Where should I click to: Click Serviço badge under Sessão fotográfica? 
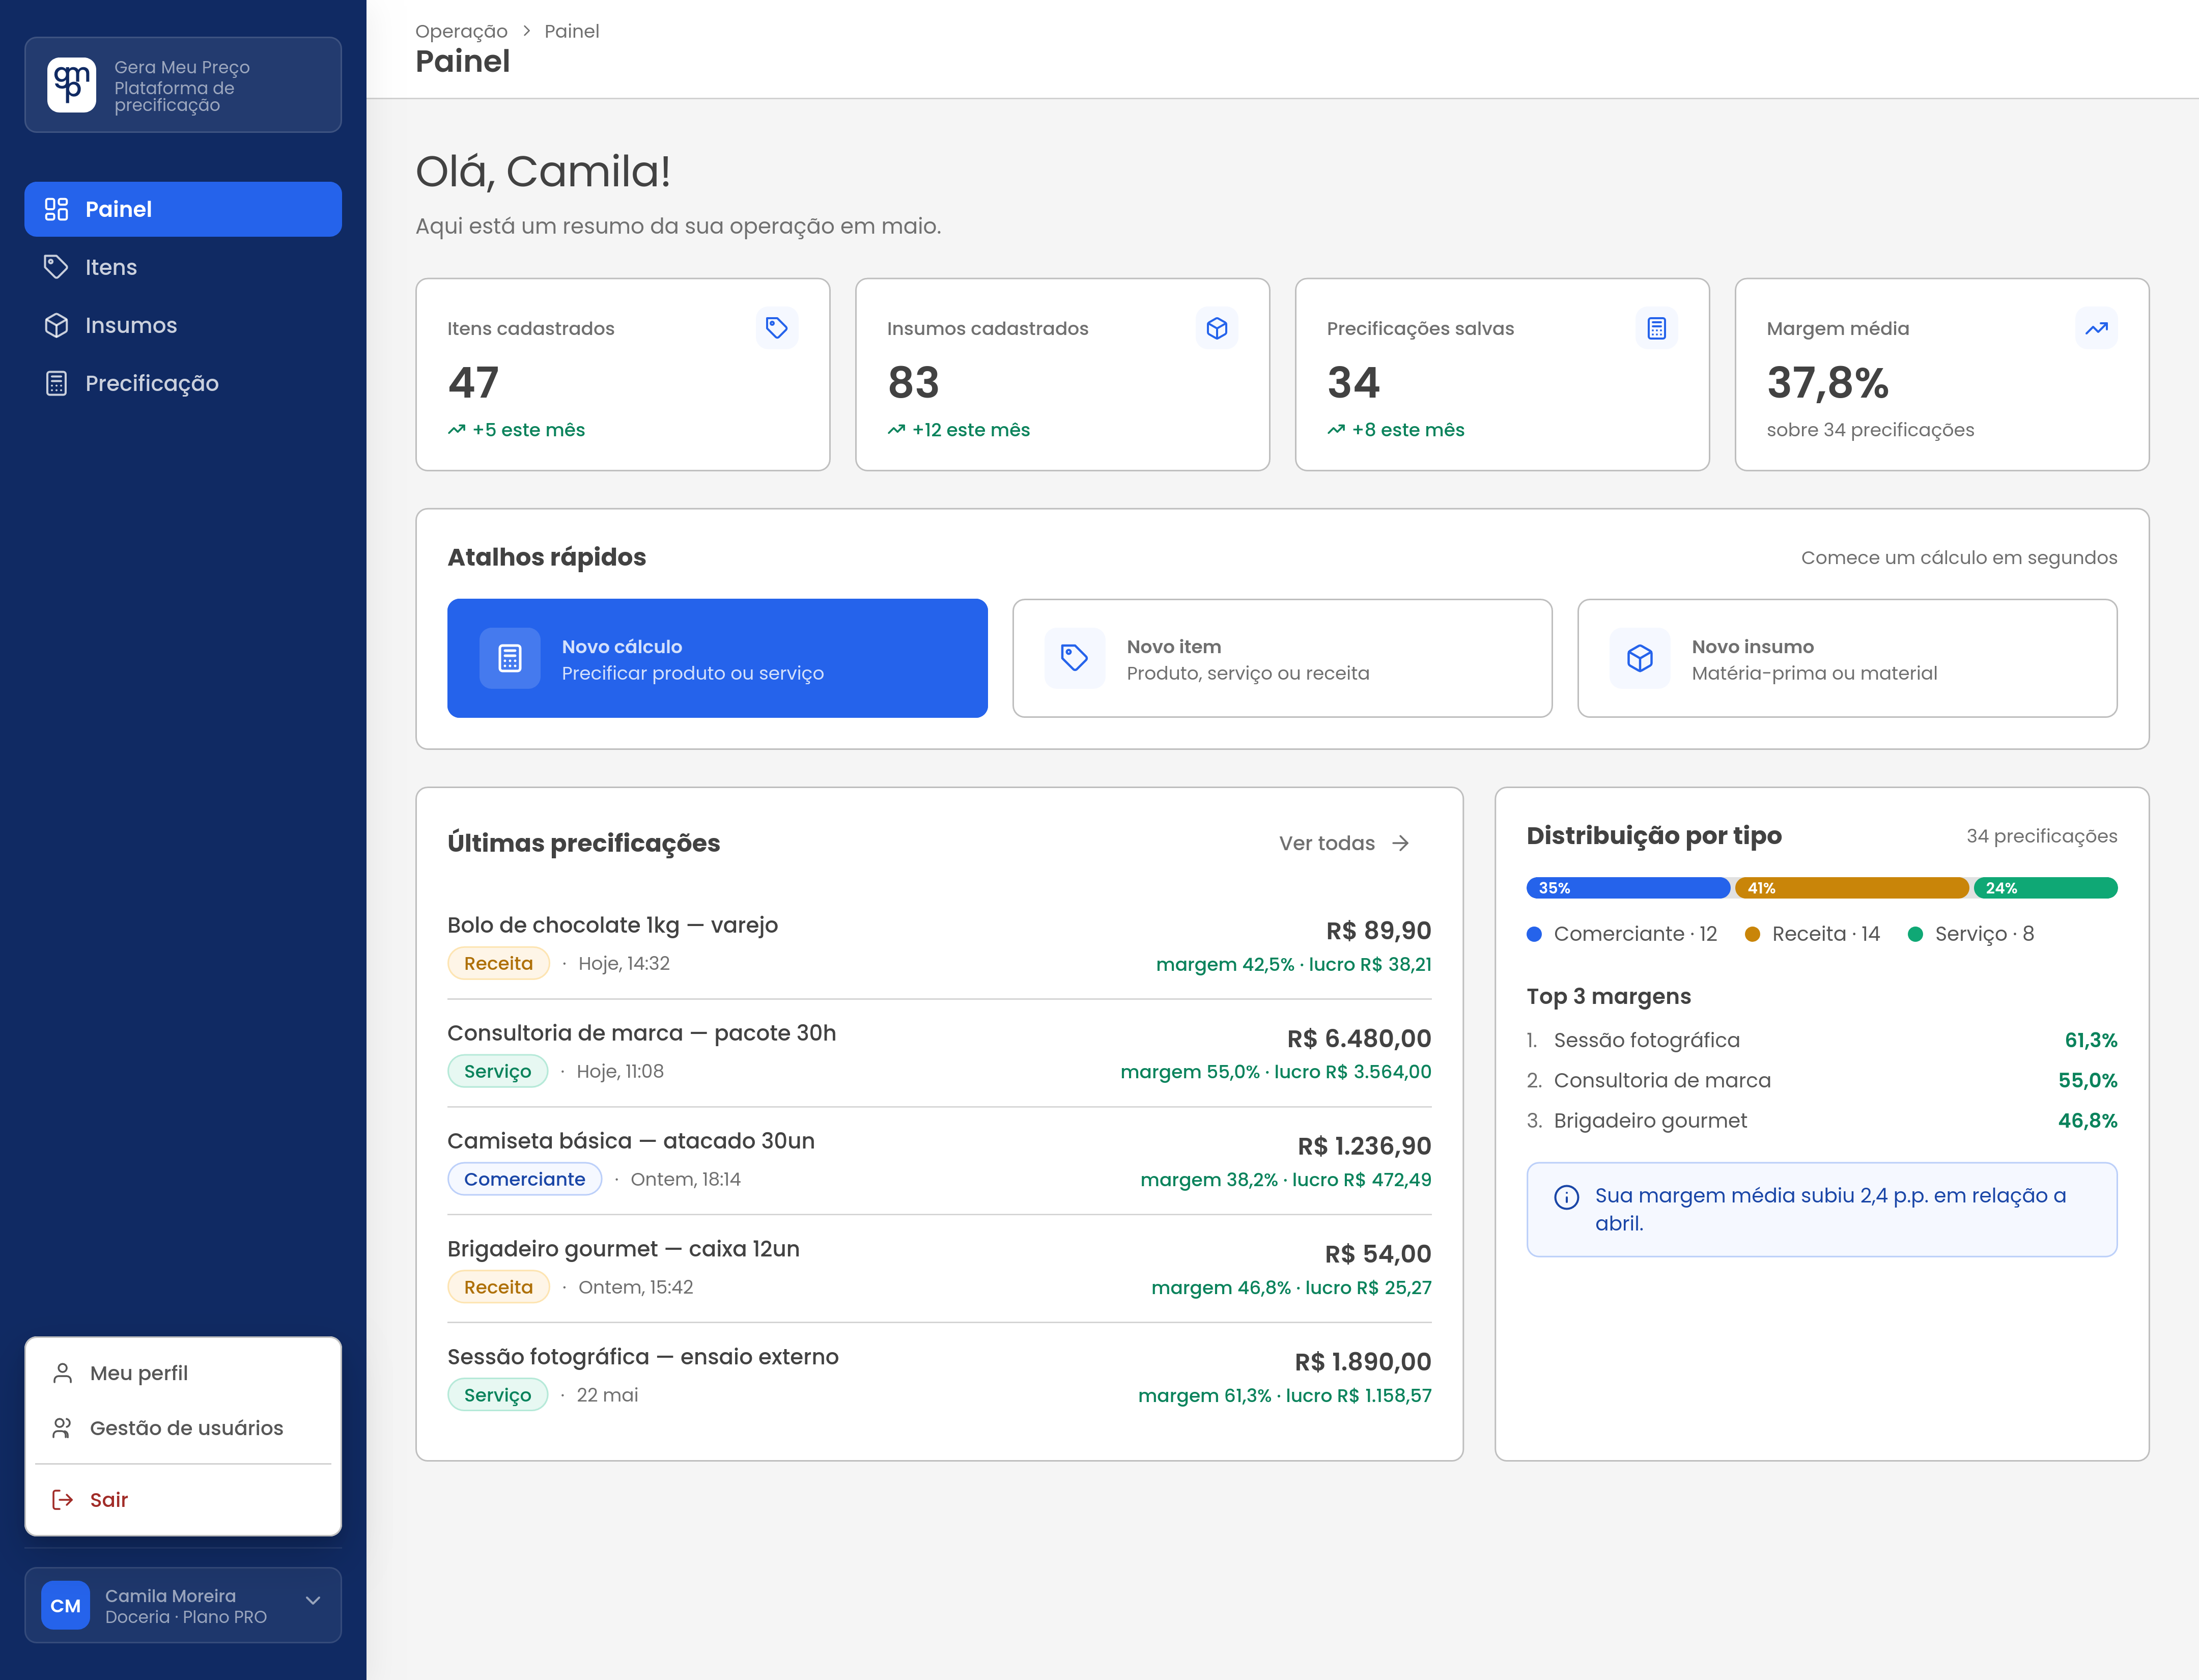point(497,1395)
